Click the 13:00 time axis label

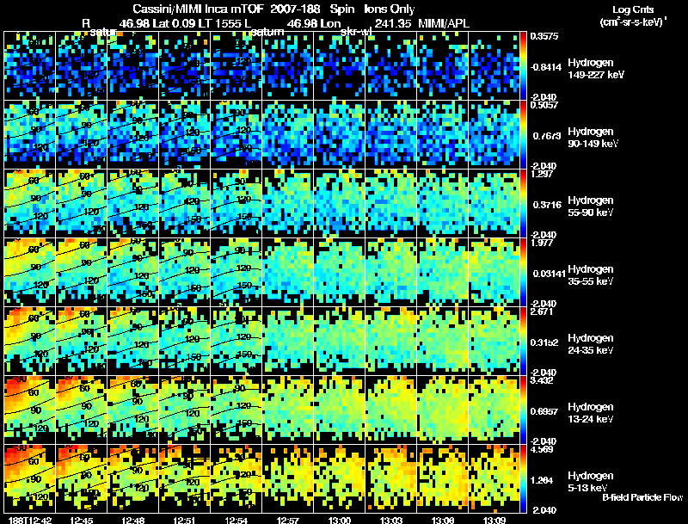pos(340,520)
